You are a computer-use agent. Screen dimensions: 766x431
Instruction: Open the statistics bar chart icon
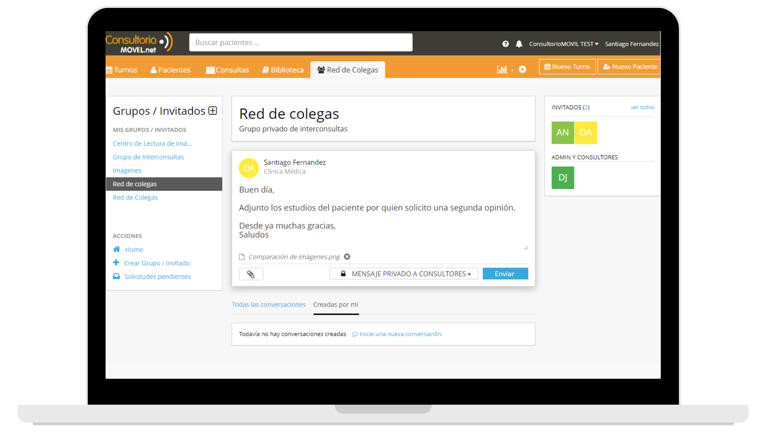pyautogui.click(x=502, y=69)
